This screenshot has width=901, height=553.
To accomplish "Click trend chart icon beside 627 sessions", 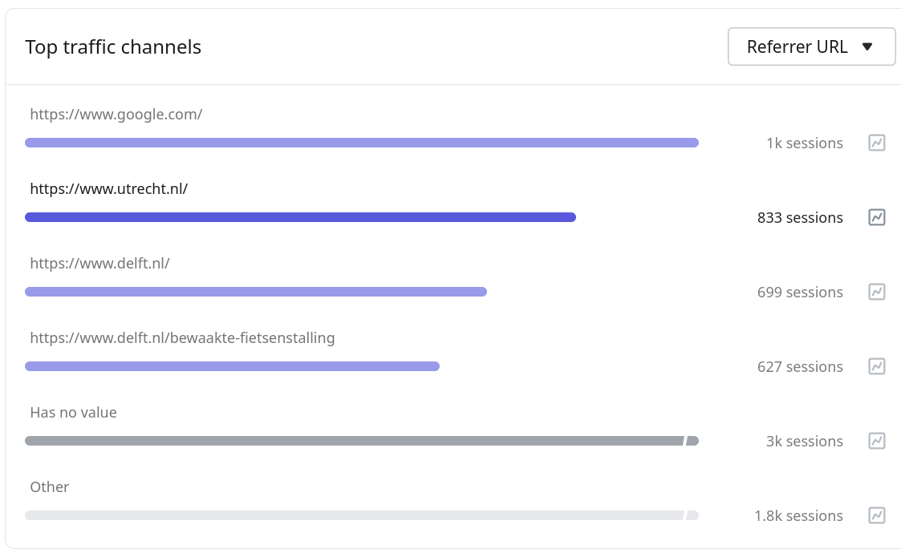I will (x=877, y=366).
